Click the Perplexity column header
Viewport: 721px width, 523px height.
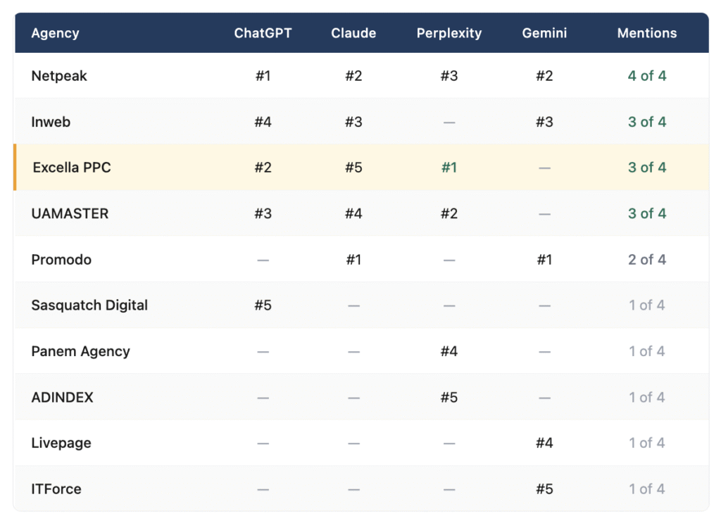tap(449, 33)
